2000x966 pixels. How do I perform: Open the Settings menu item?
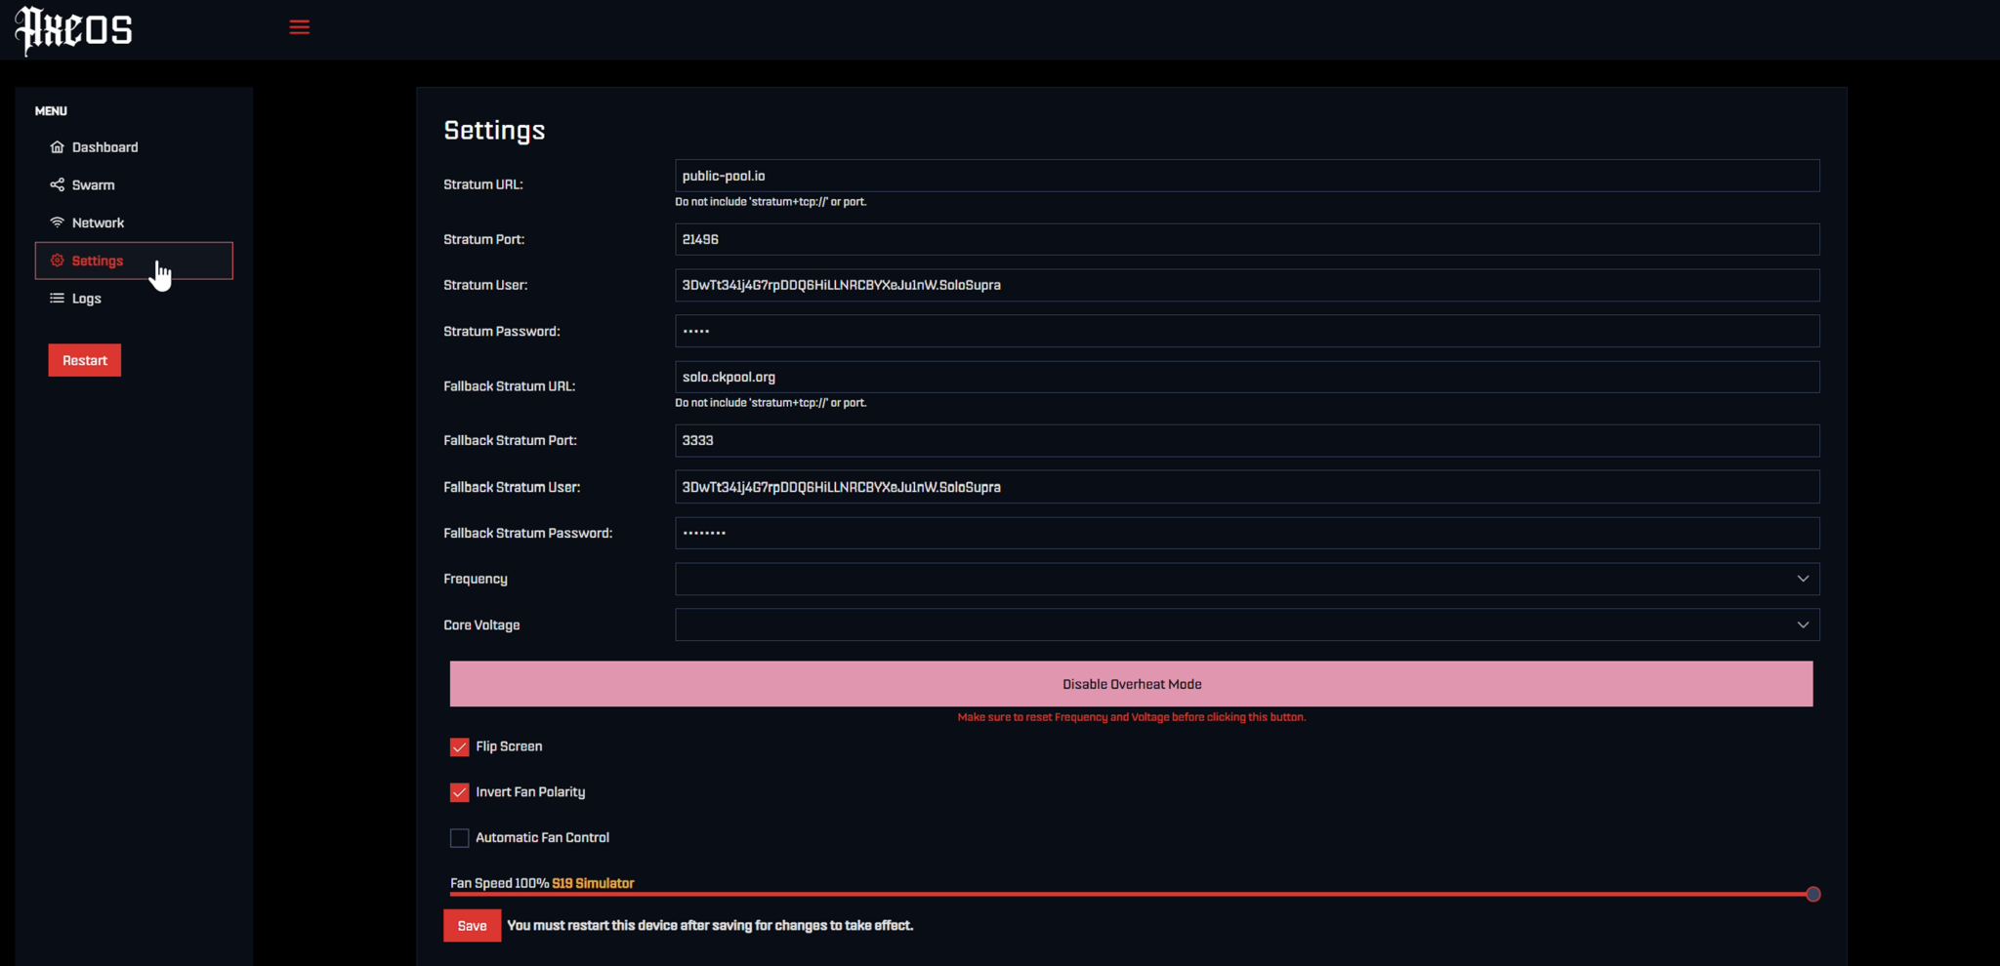pos(96,261)
